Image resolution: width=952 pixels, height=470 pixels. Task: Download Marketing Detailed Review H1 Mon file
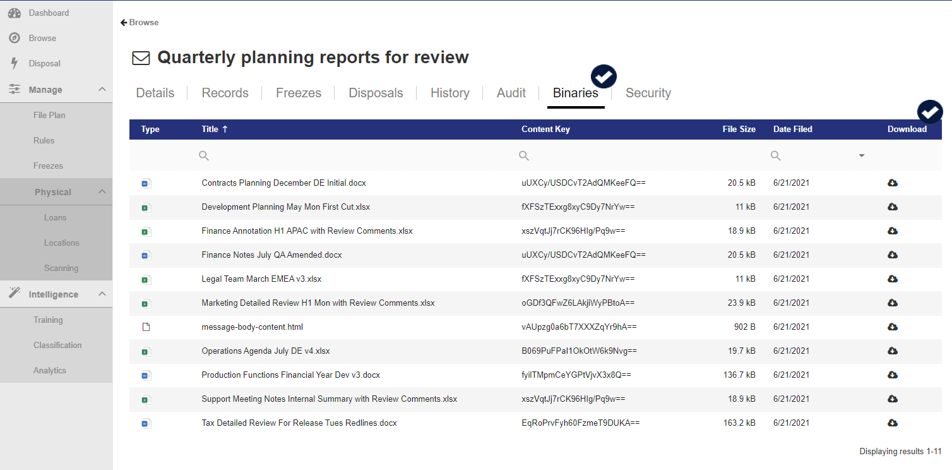coord(893,303)
